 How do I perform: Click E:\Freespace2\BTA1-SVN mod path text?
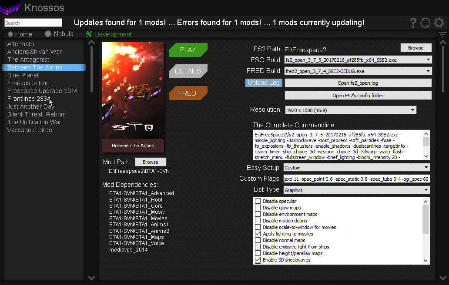click(x=139, y=171)
